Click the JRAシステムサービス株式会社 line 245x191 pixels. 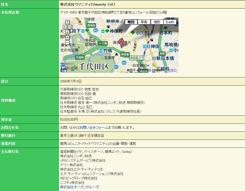[x=83, y=161]
